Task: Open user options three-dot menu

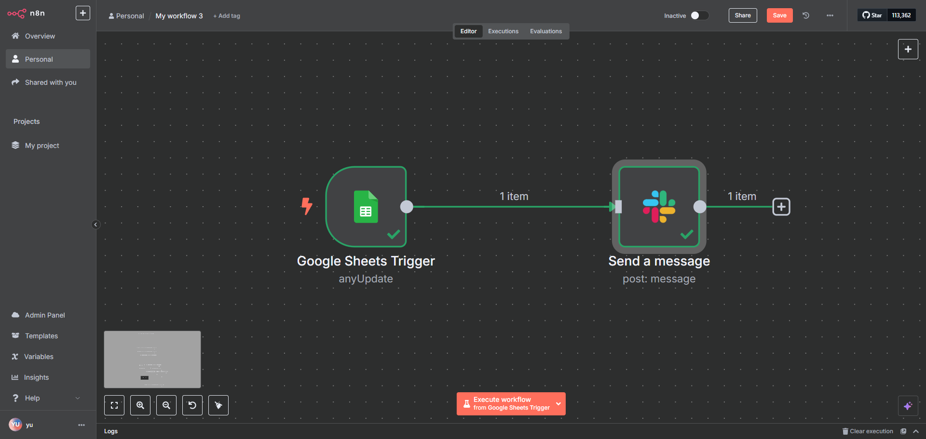Action: 82,425
